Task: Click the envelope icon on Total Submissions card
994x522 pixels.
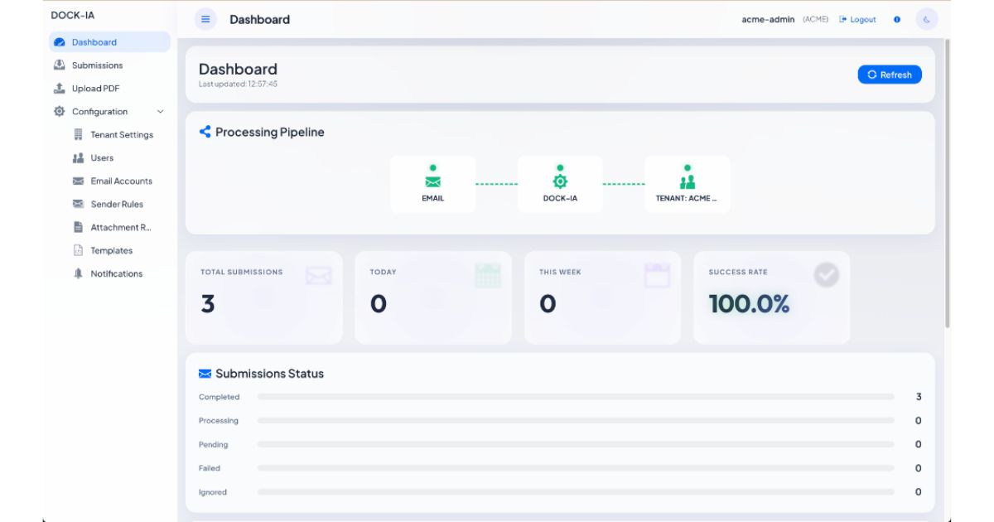Action: point(318,275)
